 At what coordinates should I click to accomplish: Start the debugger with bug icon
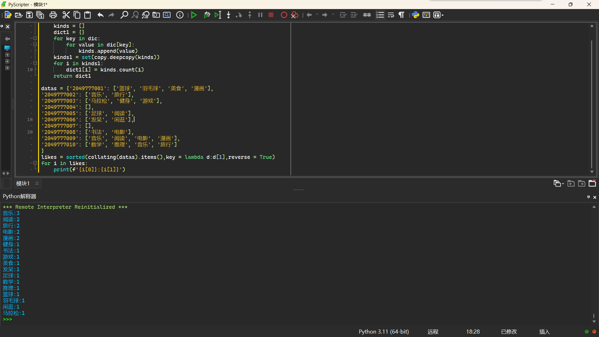point(207,15)
